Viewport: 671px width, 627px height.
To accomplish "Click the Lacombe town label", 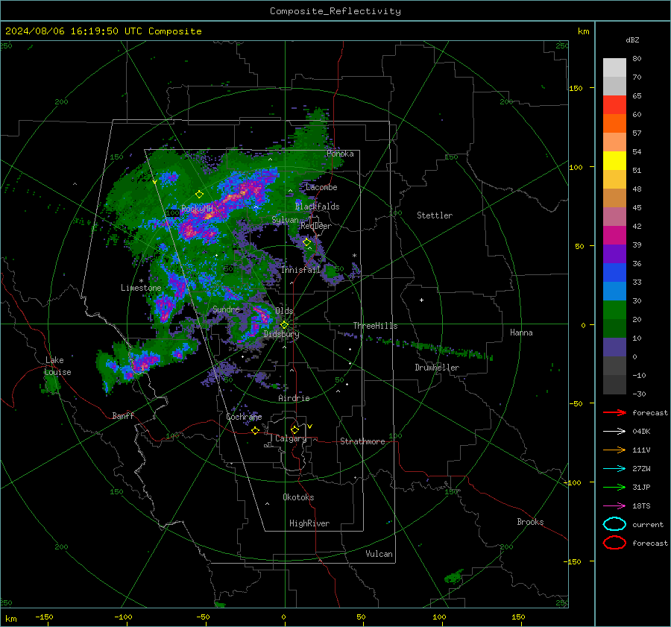I will click(321, 187).
